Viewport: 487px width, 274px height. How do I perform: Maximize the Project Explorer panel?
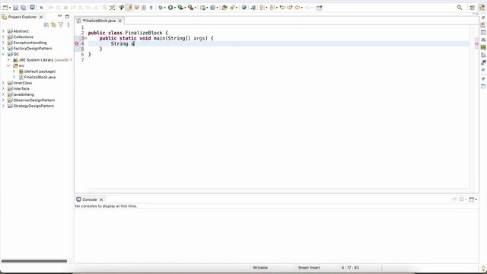67,17
